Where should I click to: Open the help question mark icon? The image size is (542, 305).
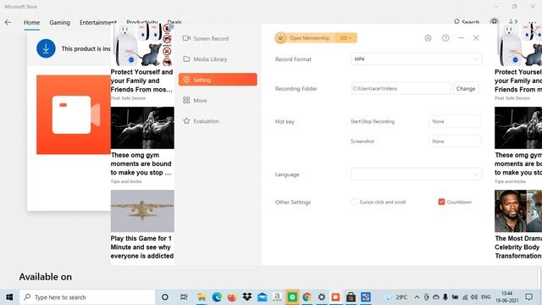point(445,38)
